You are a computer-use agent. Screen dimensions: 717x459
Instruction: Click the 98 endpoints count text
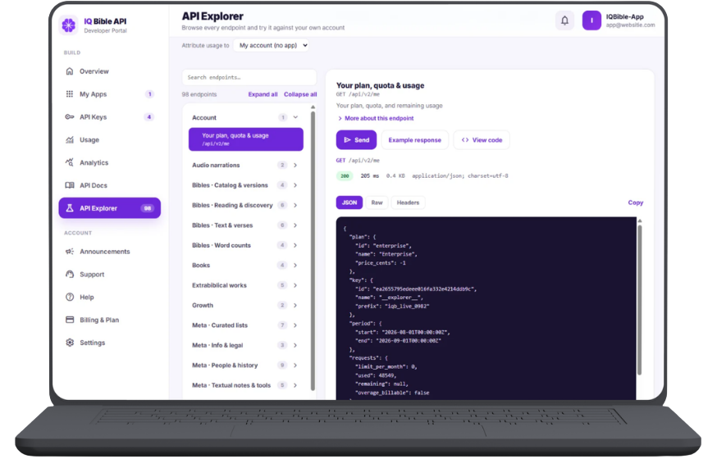[x=199, y=94]
